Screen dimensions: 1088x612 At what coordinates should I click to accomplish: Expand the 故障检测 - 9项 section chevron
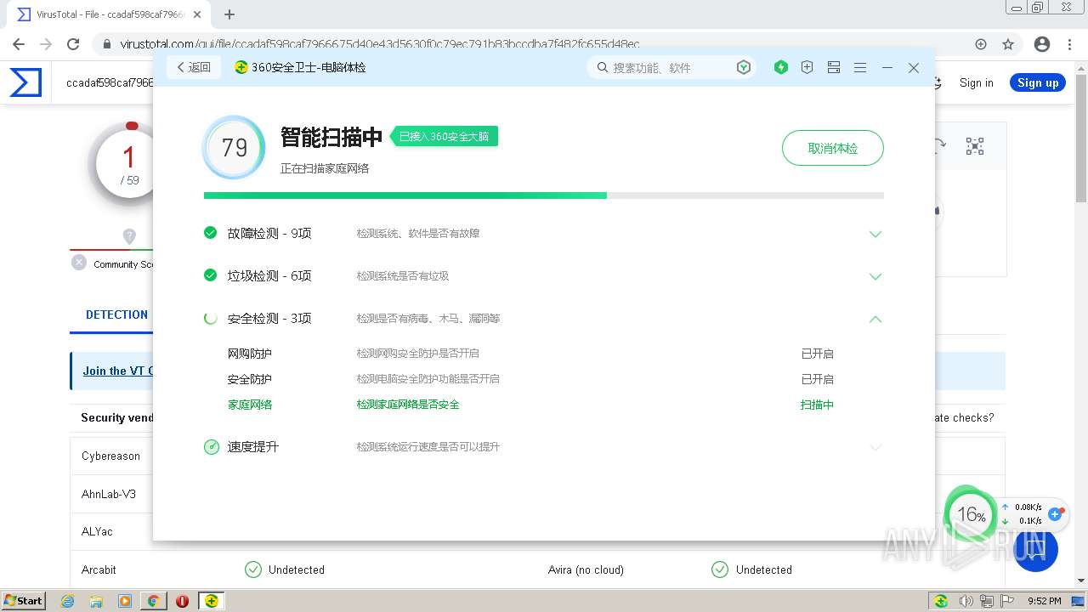click(x=875, y=234)
